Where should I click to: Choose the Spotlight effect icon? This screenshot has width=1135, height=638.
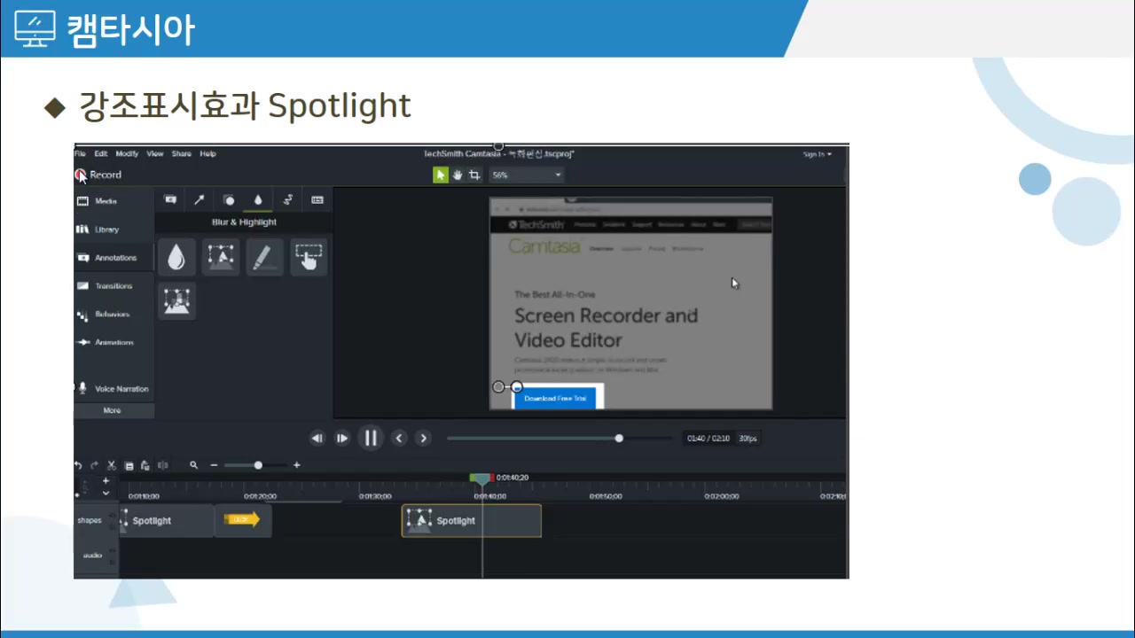[x=221, y=257]
